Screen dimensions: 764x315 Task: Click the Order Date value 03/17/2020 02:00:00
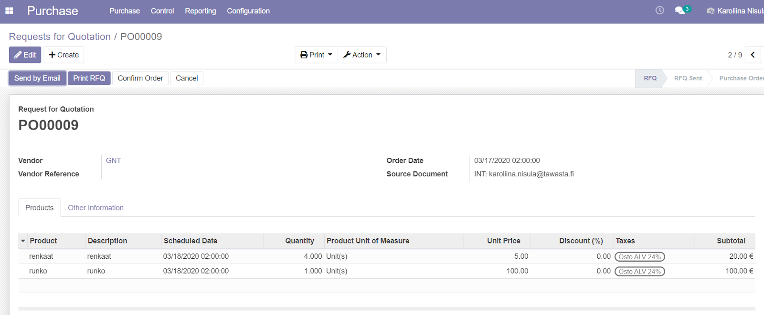[x=507, y=161]
